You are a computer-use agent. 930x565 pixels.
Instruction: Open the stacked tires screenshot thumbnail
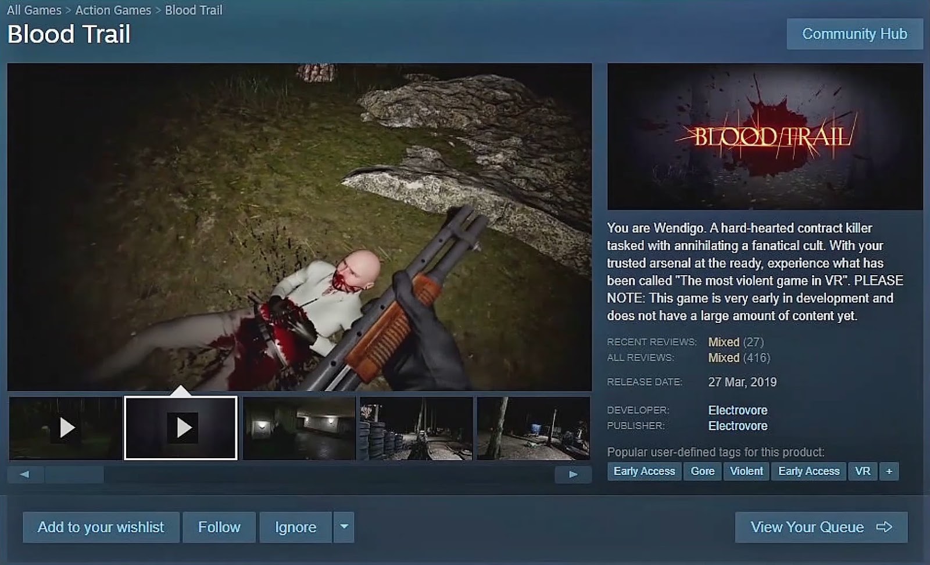(416, 428)
